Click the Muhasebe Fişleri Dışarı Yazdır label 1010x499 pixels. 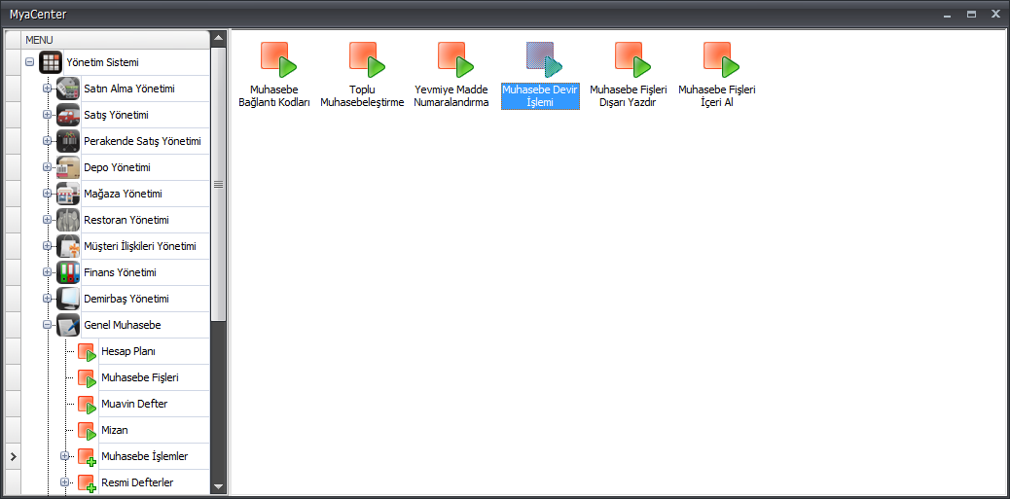(628, 96)
